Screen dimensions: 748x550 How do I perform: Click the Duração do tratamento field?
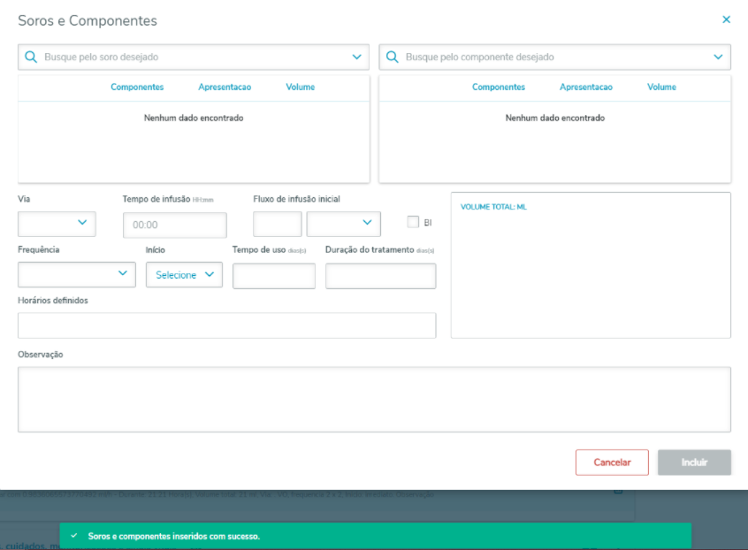click(x=381, y=276)
